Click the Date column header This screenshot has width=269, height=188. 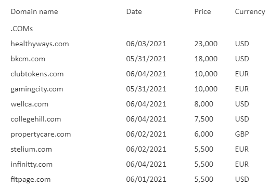point(134,12)
